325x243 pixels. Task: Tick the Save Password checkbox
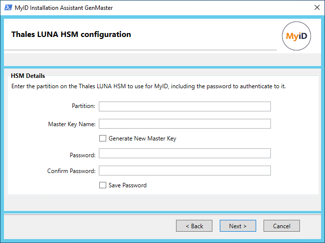(x=103, y=185)
